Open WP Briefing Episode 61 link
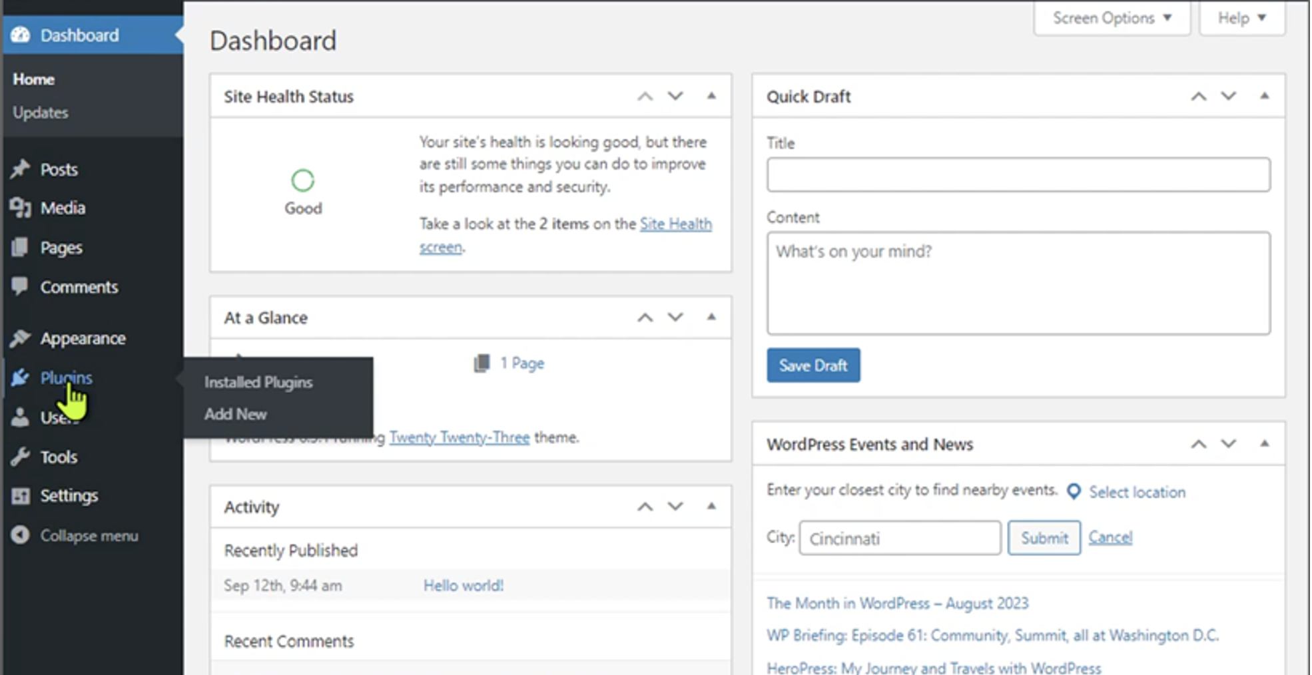The height and width of the screenshot is (675, 1312). (993, 636)
